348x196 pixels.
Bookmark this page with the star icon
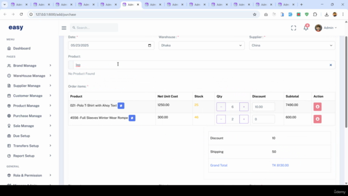pyautogui.click(x=254, y=15)
